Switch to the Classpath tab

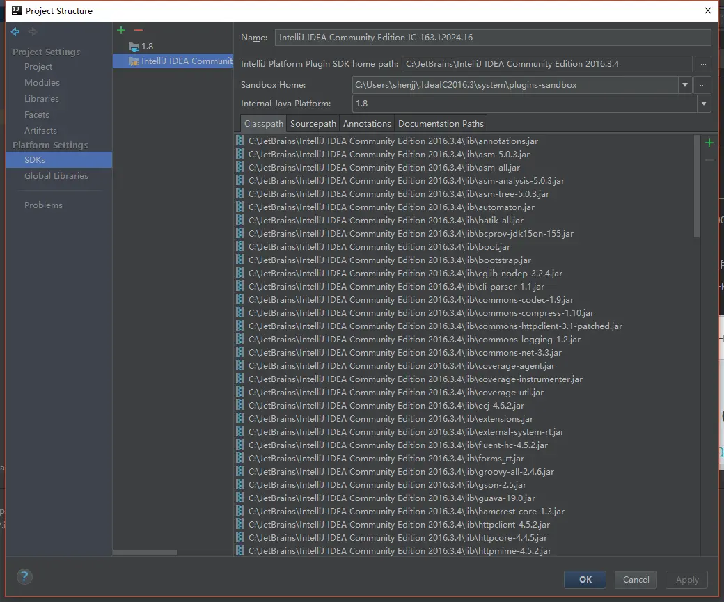pos(263,124)
